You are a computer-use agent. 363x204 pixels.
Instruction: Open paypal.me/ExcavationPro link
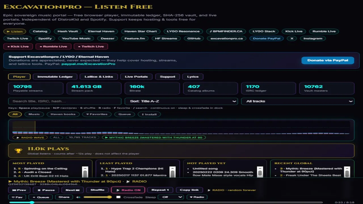pyautogui.click(x=88, y=64)
